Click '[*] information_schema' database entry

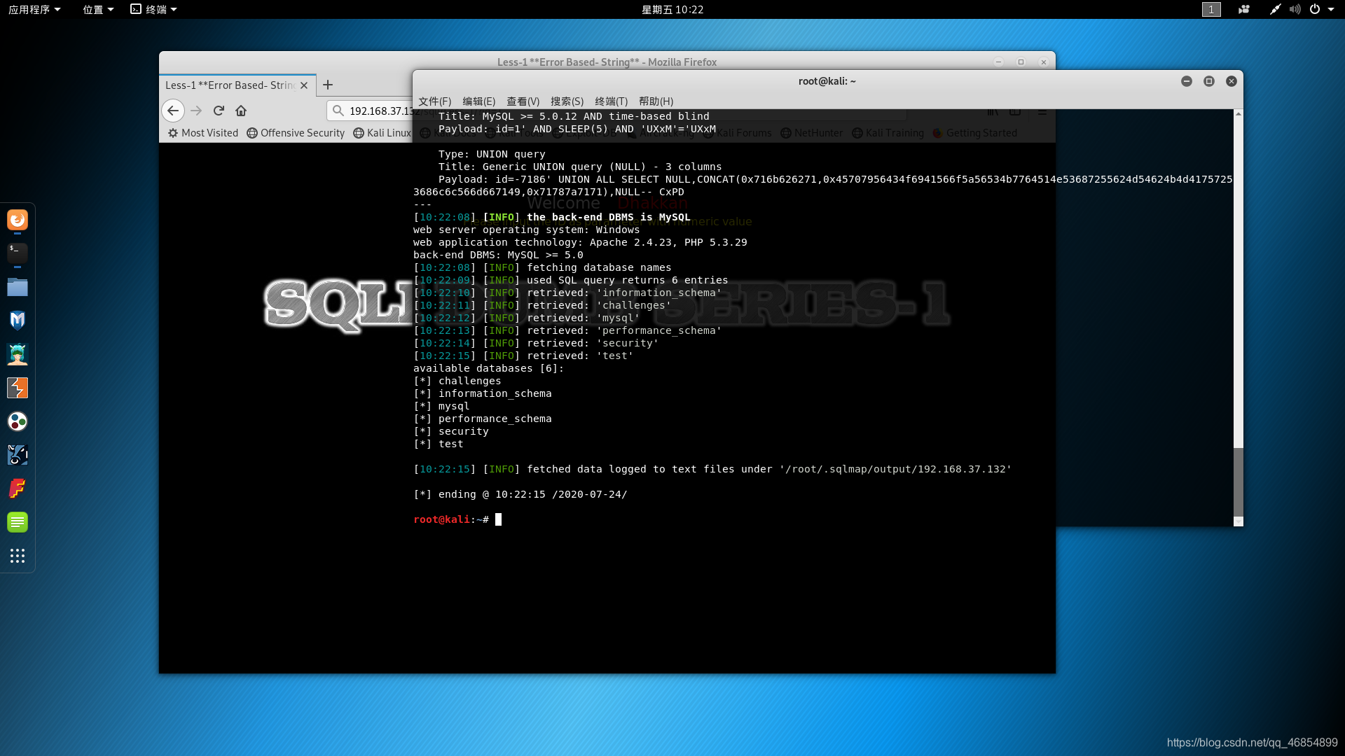pos(483,393)
